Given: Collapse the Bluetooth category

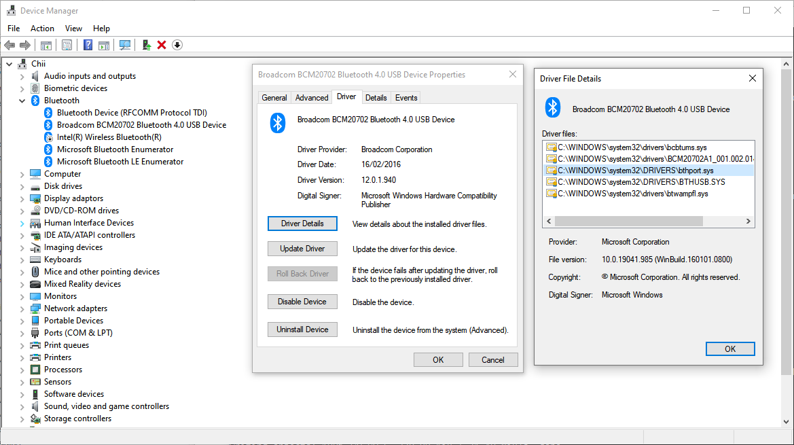Looking at the screenshot, I should pos(21,100).
